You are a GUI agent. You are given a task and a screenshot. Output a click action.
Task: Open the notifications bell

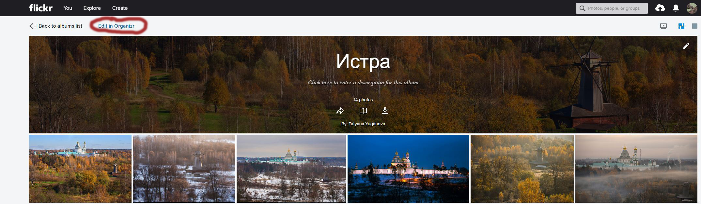pos(676,8)
